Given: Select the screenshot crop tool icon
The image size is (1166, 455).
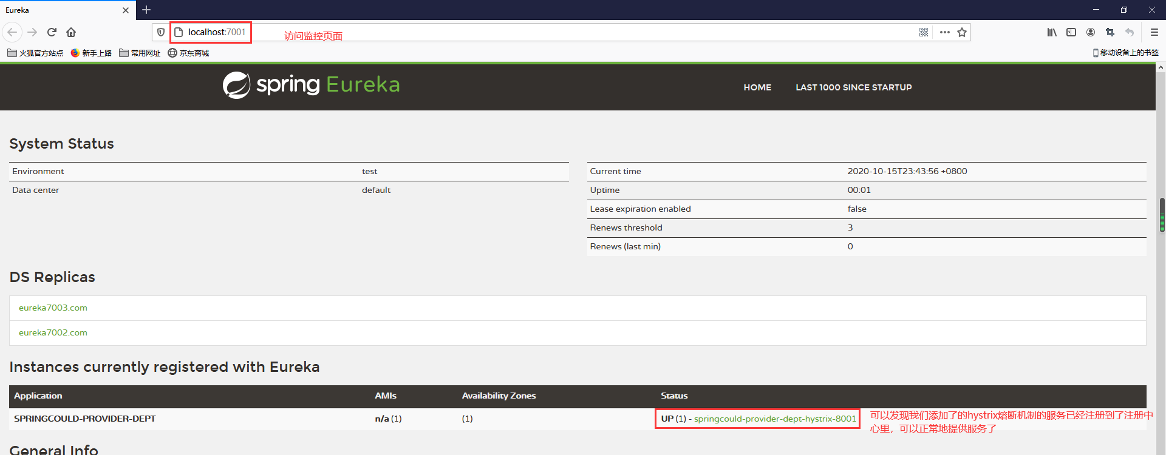Looking at the screenshot, I should point(1110,32).
